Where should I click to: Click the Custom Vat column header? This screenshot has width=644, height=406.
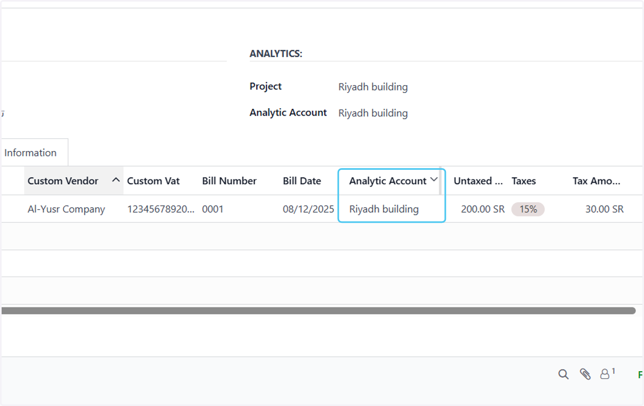coord(153,181)
